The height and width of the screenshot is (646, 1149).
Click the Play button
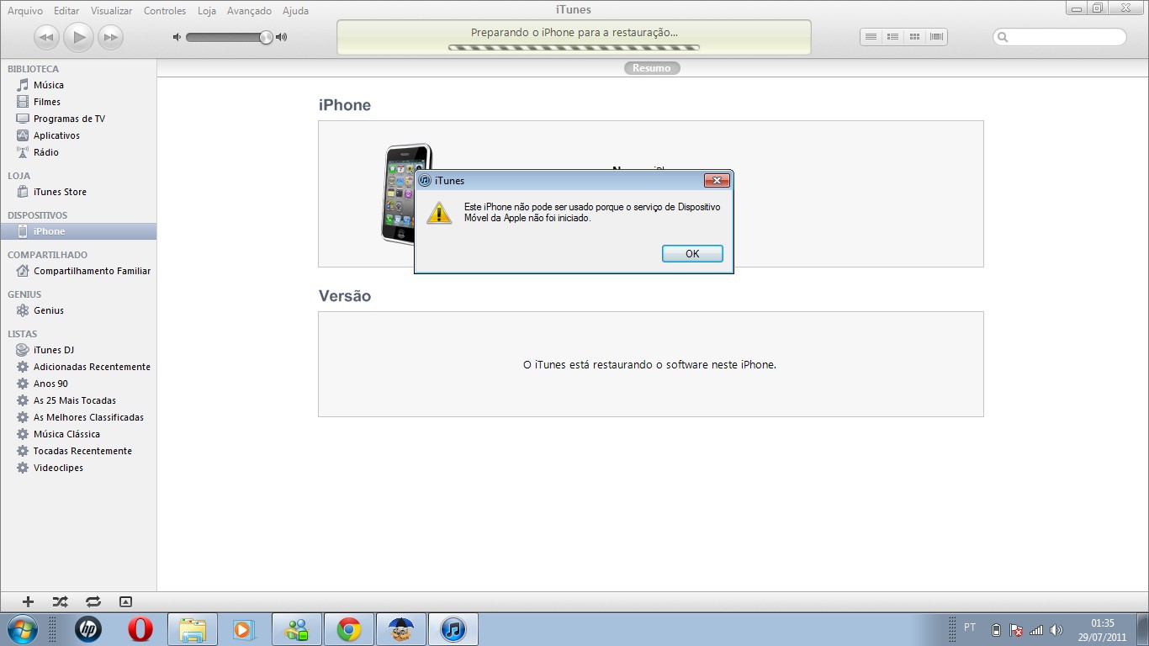[78, 36]
